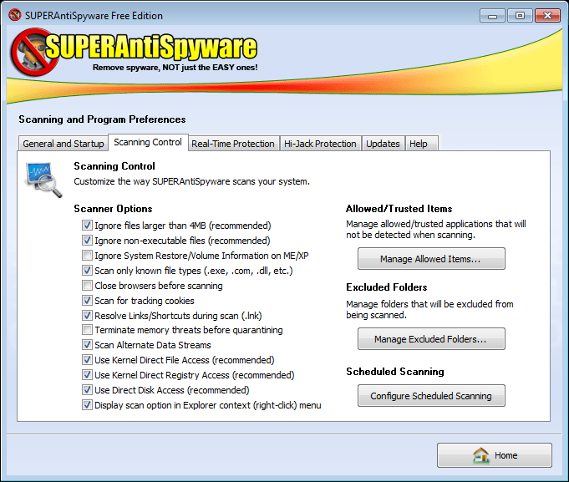This screenshot has height=482, width=569.
Task: Click Configure Scheduled Scanning button
Action: pos(431,396)
